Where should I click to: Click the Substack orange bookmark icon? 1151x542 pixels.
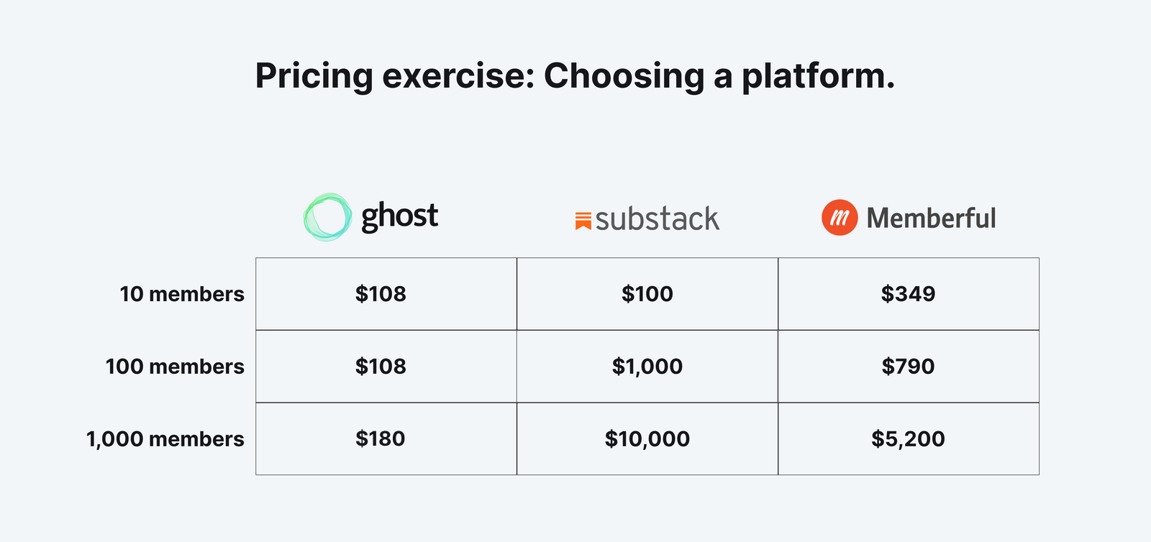pos(583,221)
